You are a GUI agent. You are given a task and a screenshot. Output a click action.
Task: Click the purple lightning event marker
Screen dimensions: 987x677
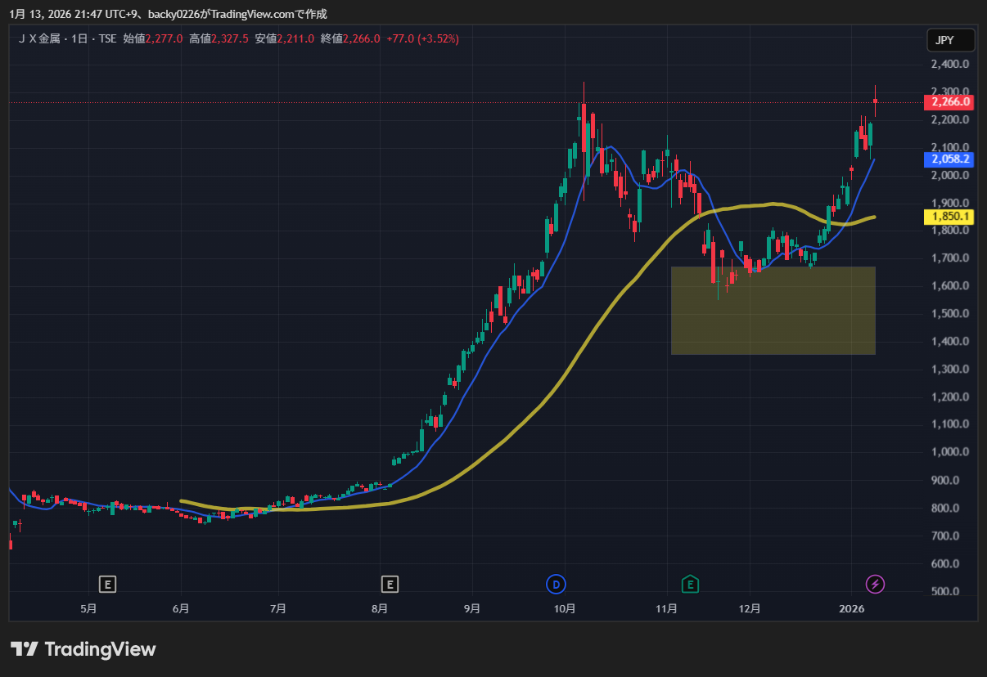[x=876, y=584]
